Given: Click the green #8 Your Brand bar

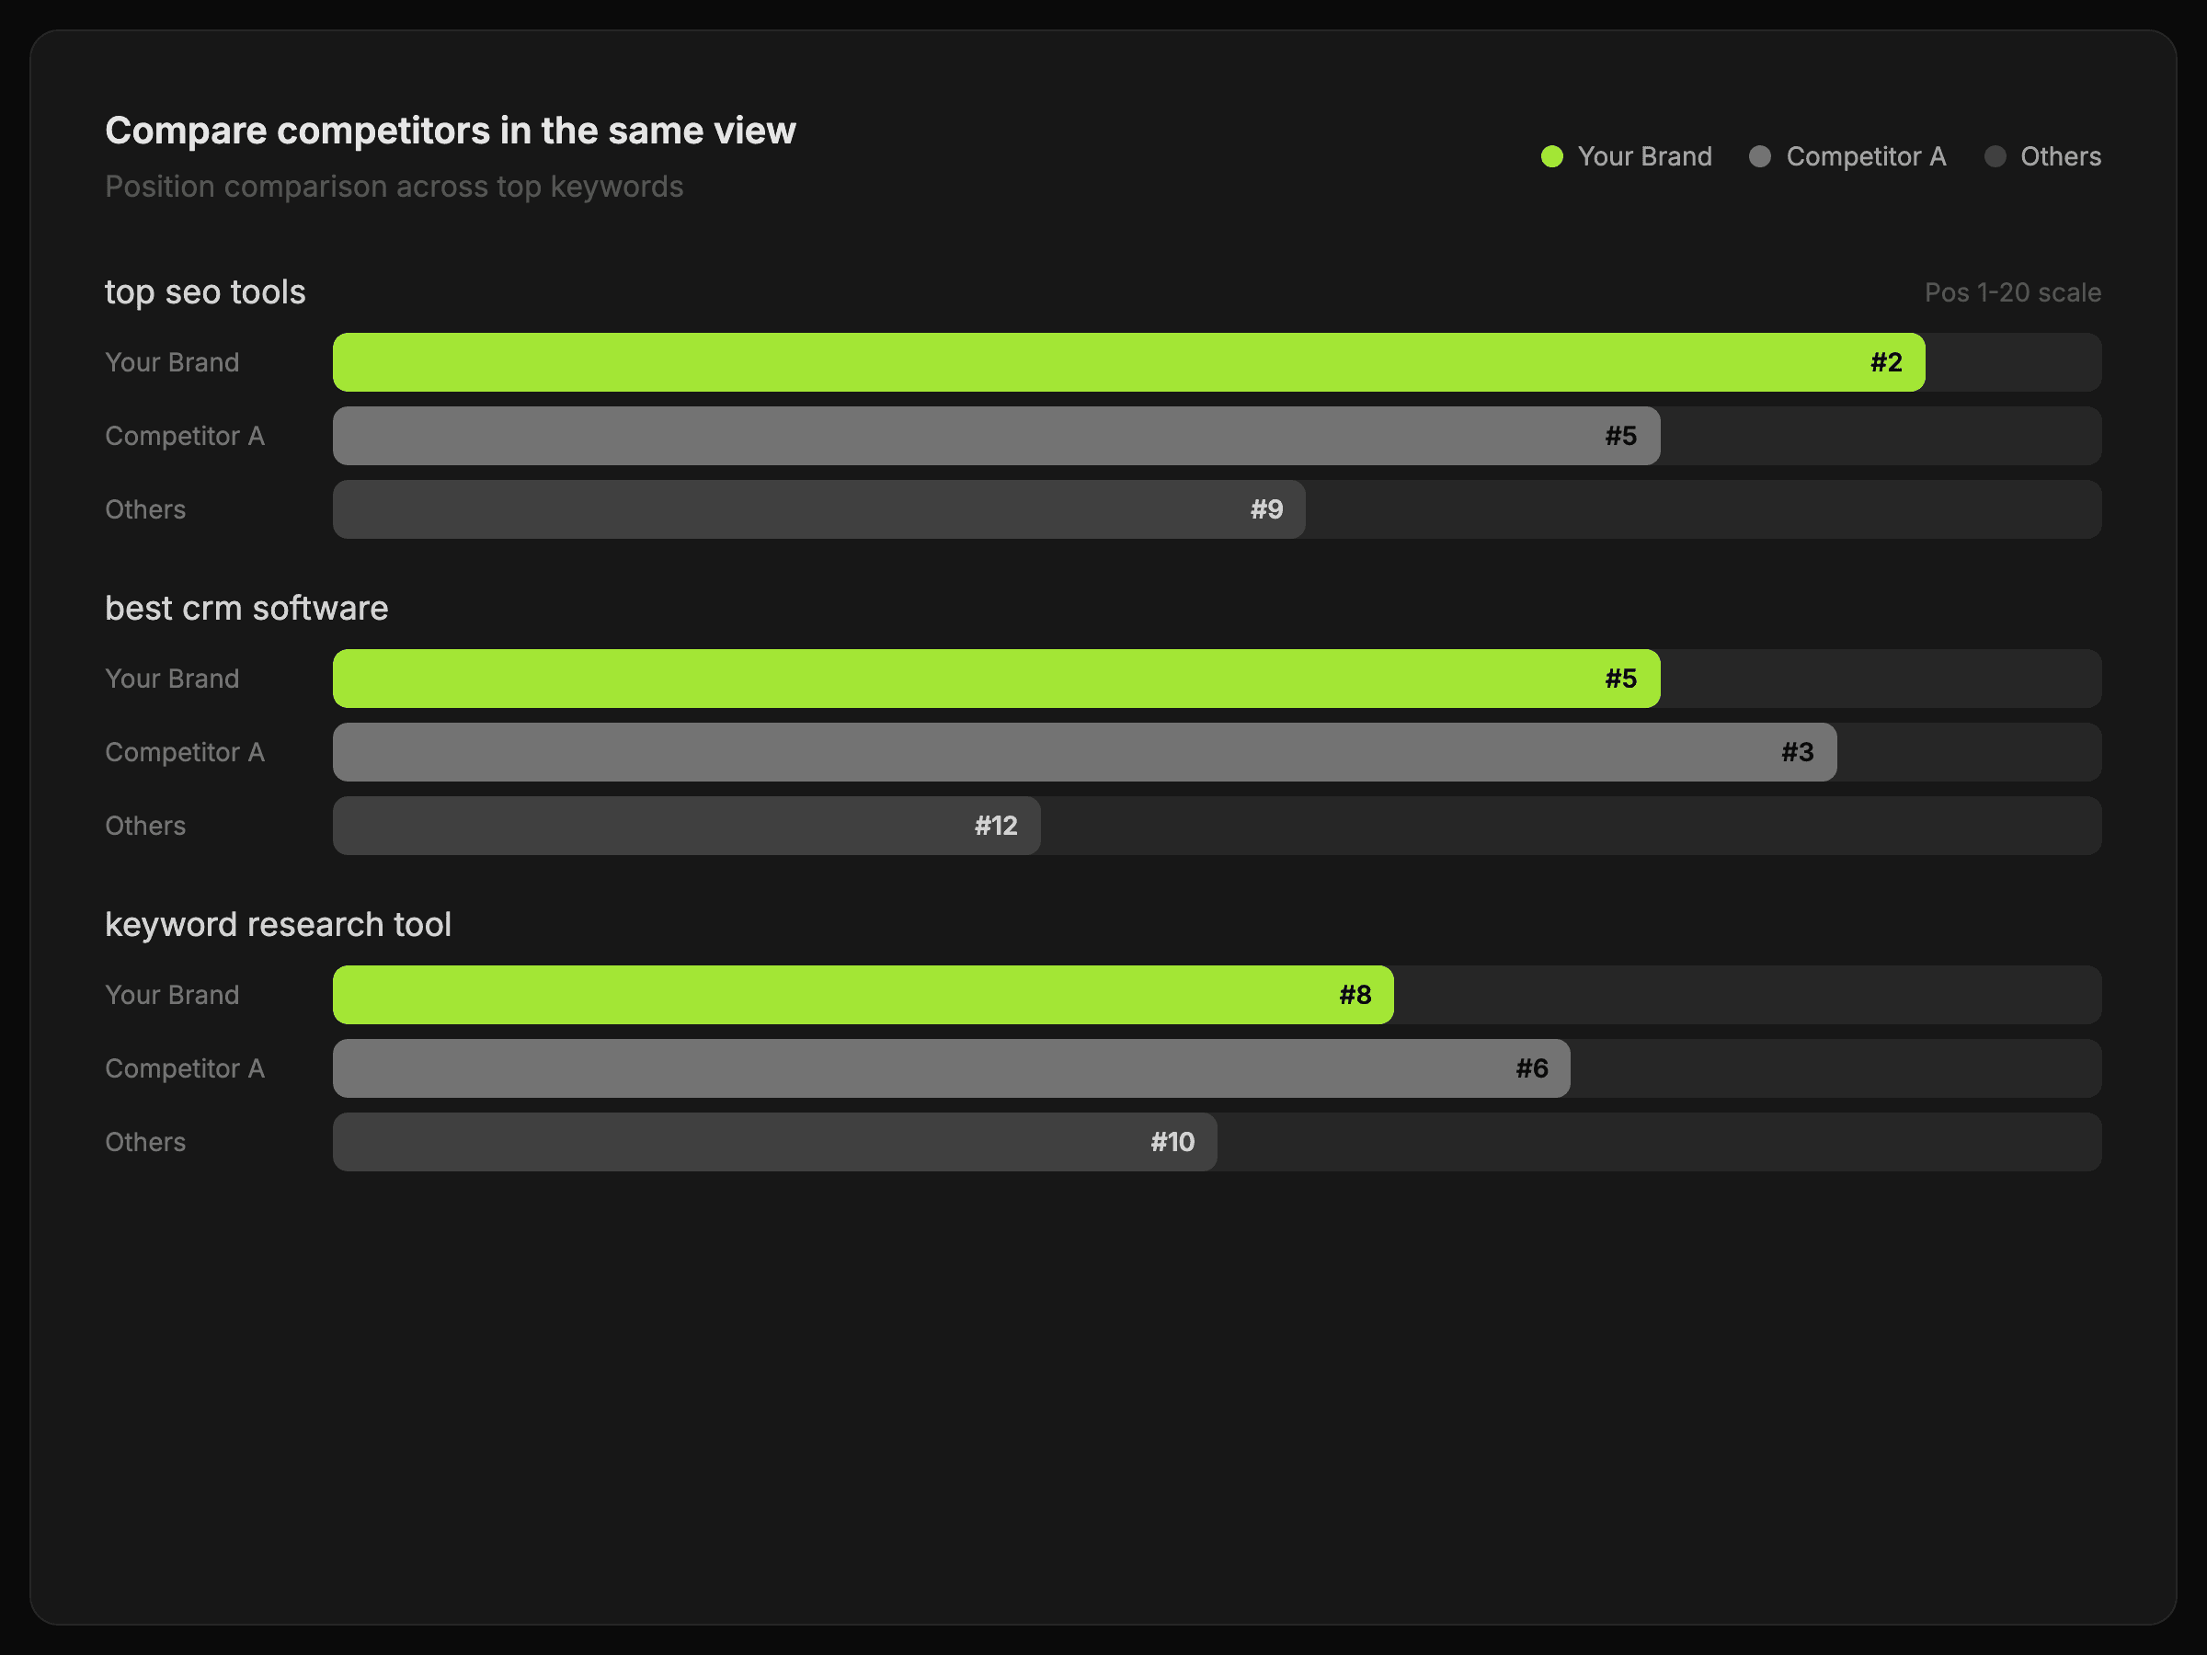Looking at the screenshot, I should pyautogui.click(x=863, y=995).
